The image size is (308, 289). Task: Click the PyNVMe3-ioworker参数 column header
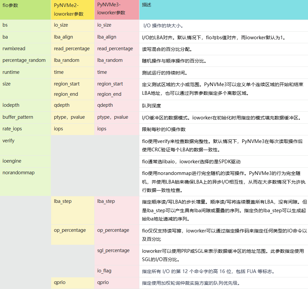(110, 9)
